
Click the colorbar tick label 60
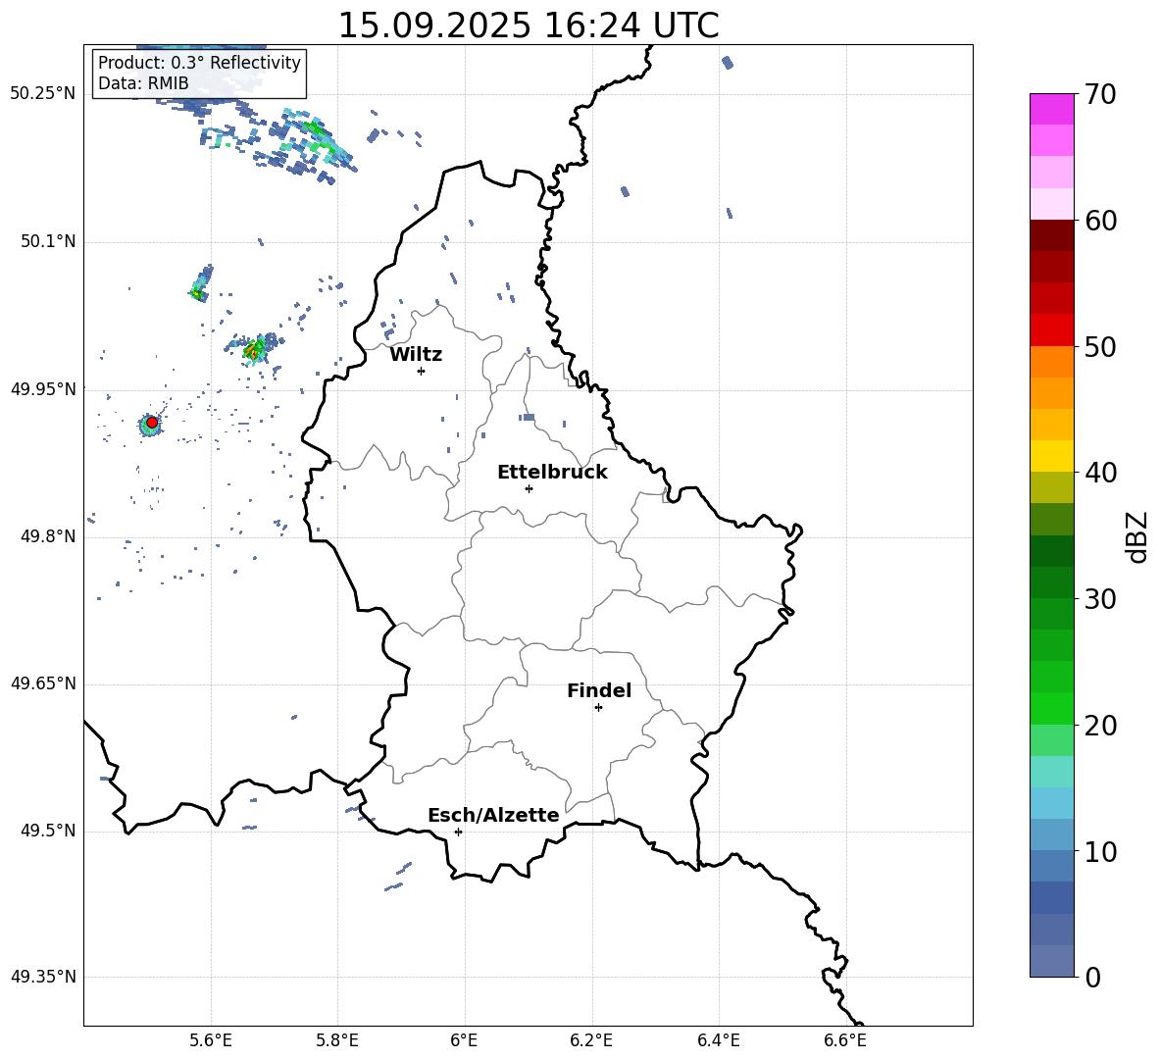click(1100, 221)
